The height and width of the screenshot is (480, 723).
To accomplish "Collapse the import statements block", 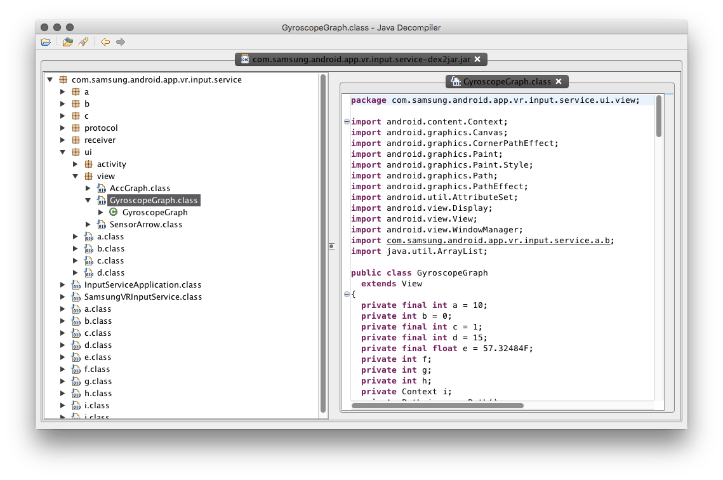I will (x=347, y=122).
